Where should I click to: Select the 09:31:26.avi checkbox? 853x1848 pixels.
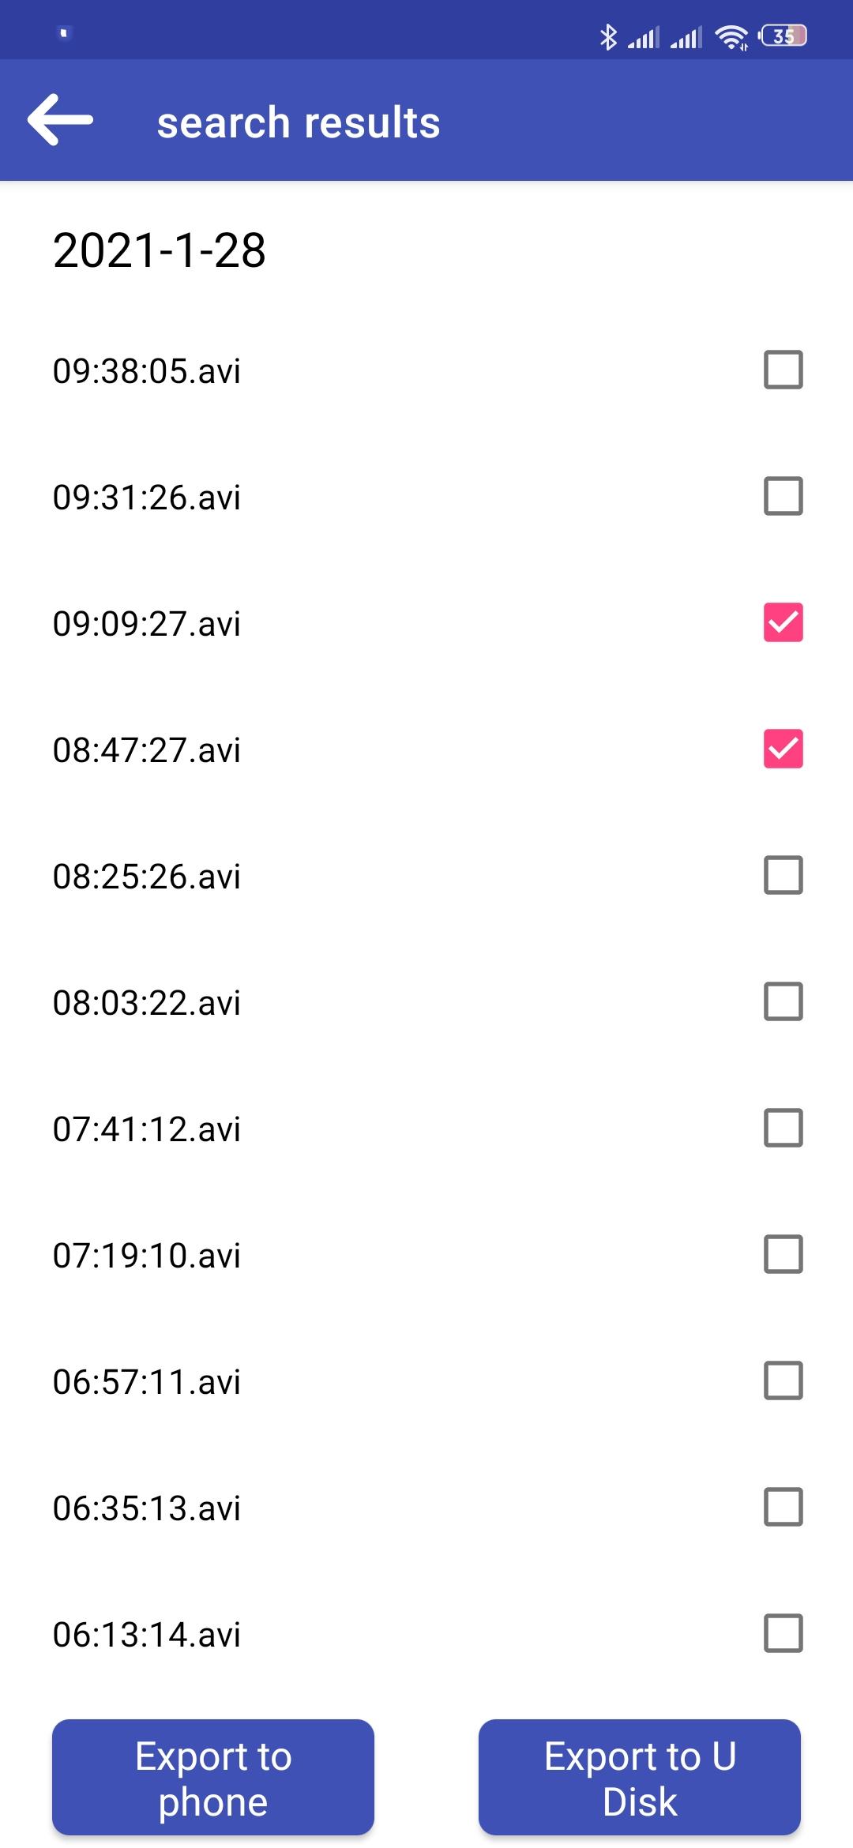tap(783, 496)
